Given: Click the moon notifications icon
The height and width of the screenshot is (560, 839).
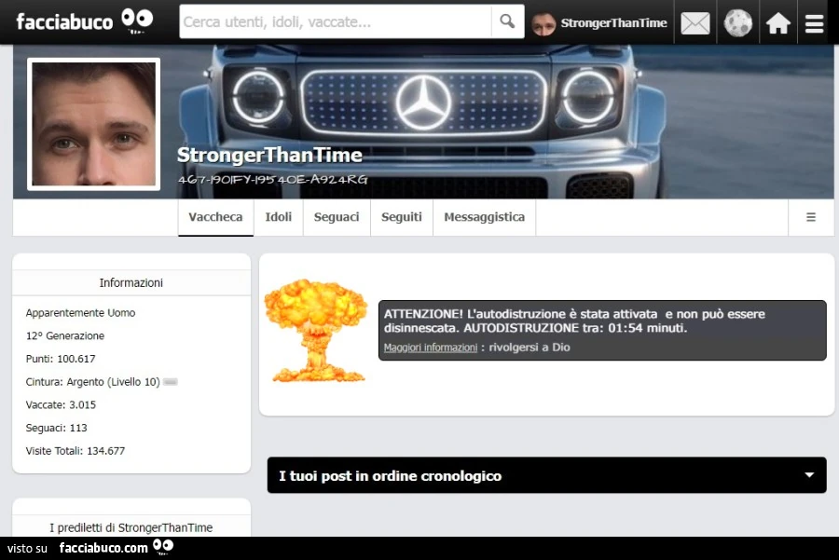Looking at the screenshot, I should click(x=738, y=23).
